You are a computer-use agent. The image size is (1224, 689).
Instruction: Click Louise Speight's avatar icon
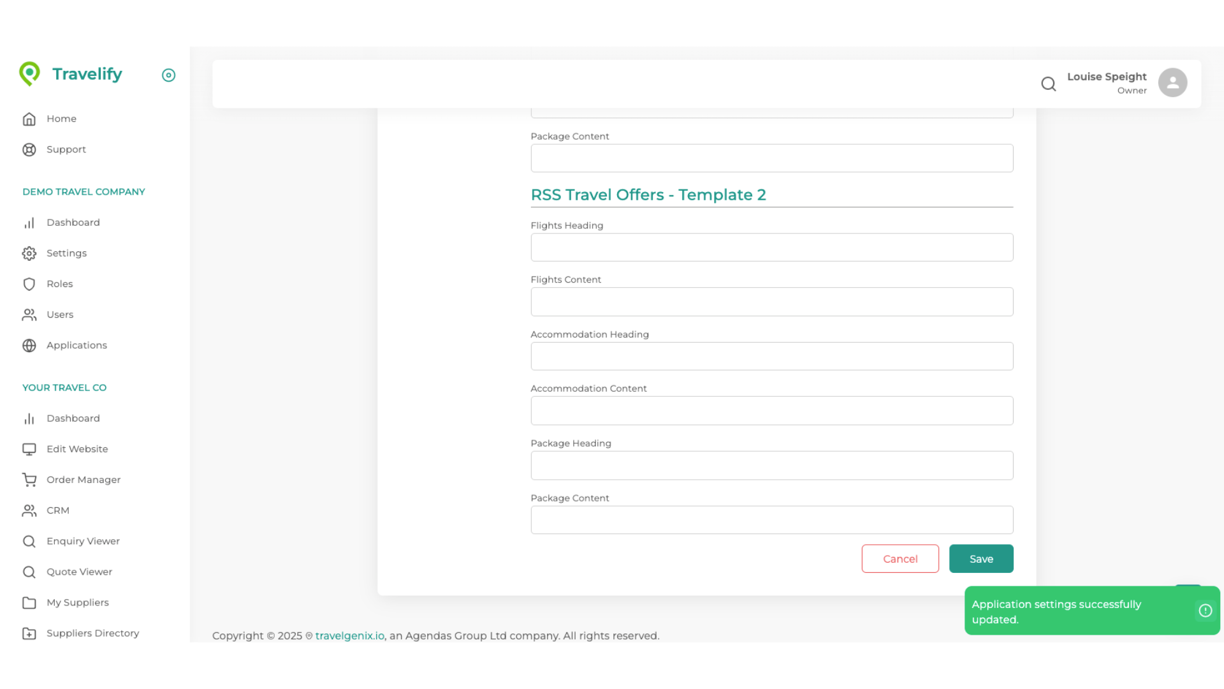[x=1172, y=83]
